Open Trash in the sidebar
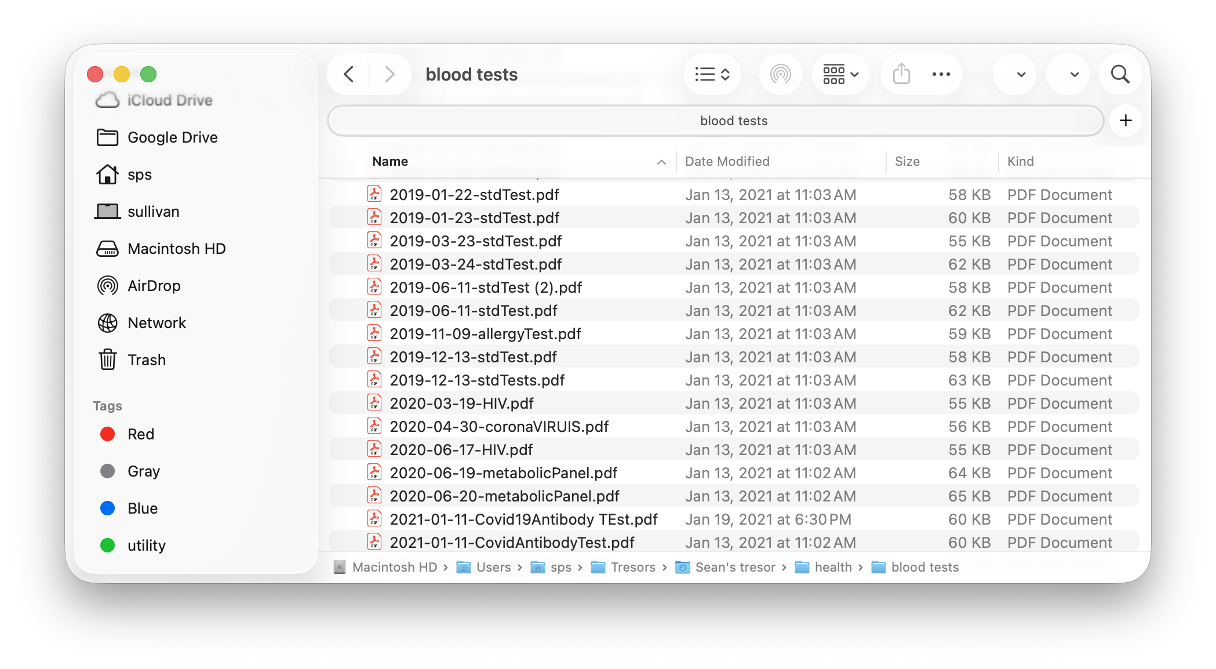The image size is (1216, 669). (x=132, y=360)
